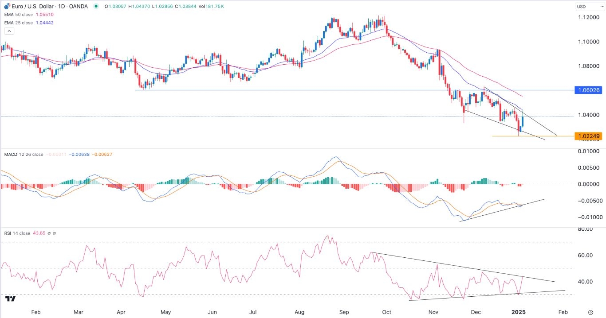
Task: Click the orange 1.02249 price label
Action: click(x=589, y=136)
